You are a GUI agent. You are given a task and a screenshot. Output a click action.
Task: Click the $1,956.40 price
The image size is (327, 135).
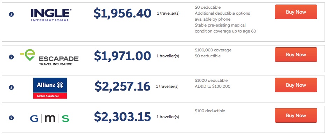coord(122,13)
